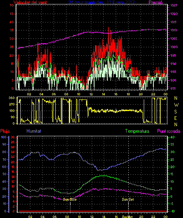The width and height of the screenshot is (183, 218).
Task: Click the green 'Temperatura' legend label
Action: [x=137, y=131]
